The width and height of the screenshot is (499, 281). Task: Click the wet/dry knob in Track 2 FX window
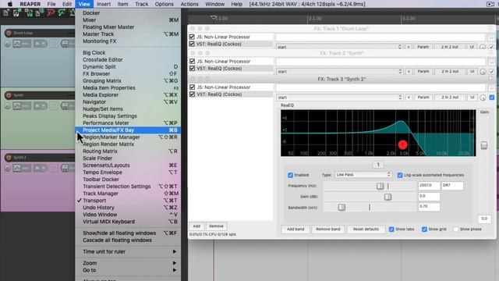(483, 72)
